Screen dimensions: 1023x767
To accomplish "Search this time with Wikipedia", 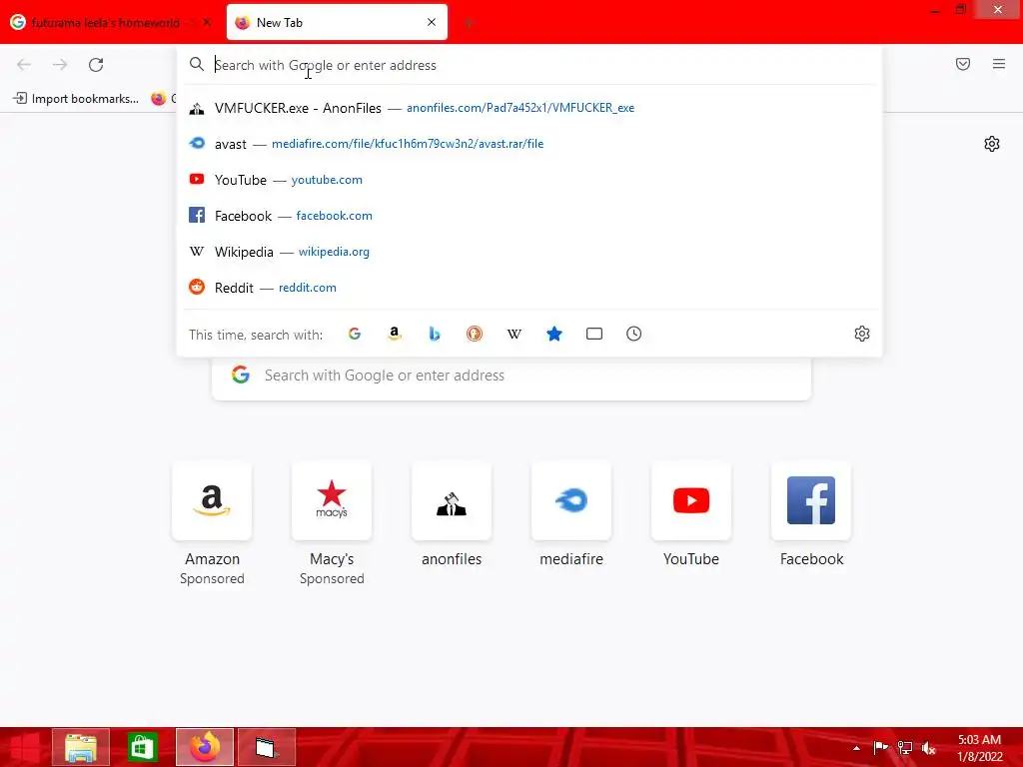I will coord(514,334).
